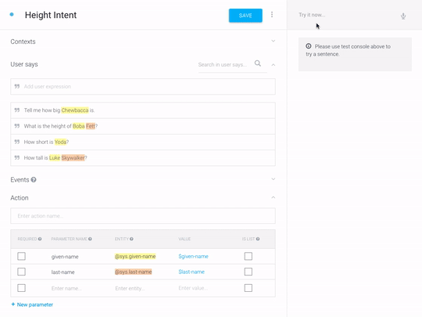Click the Events section heading

tap(20, 180)
